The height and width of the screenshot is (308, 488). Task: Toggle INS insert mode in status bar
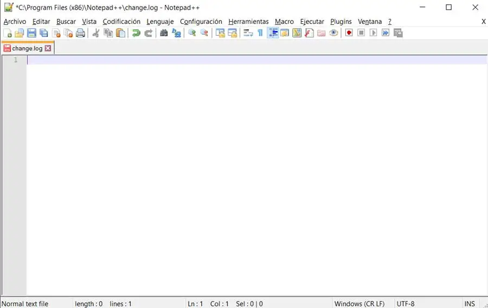pyautogui.click(x=470, y=304)
